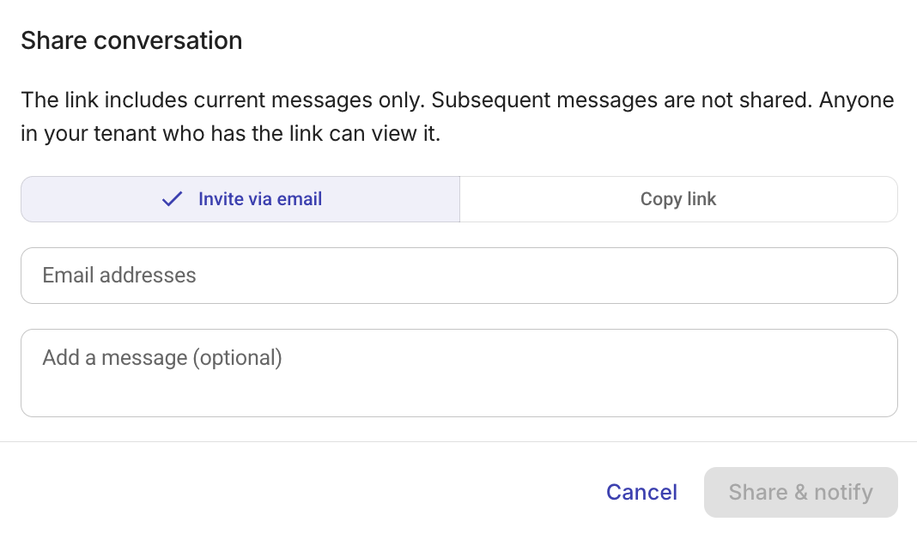Click the Email addresses input field
The image size is (917, 534).
pos(459,275)
